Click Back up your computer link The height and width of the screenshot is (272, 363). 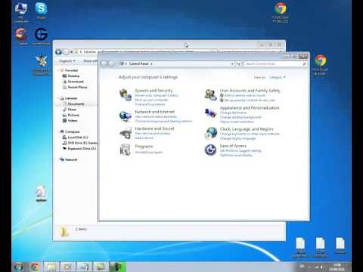point(151,100)
